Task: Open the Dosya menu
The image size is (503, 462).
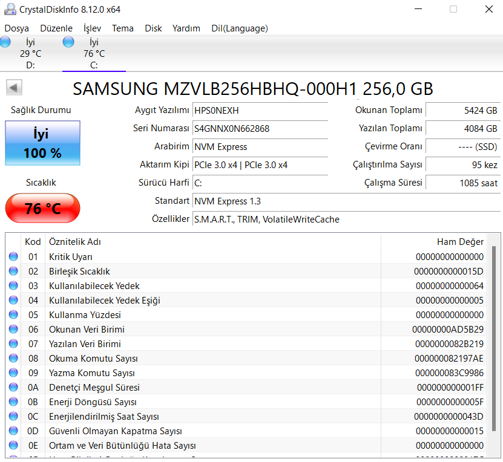Action: [x=17, y=28]
